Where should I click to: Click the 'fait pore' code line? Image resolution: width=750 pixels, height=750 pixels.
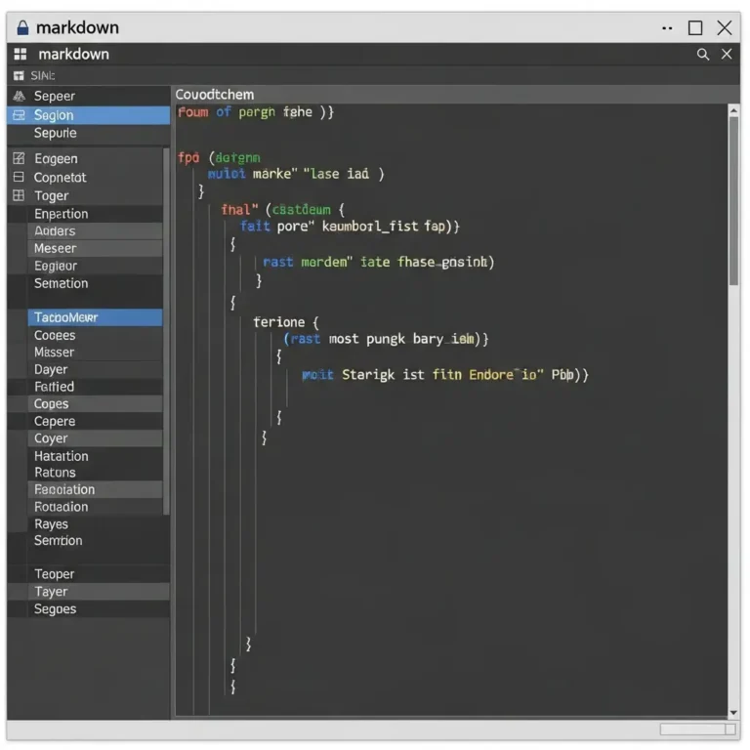tap(350, 226)
